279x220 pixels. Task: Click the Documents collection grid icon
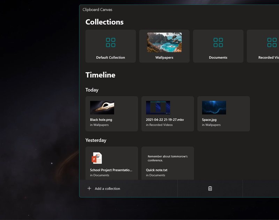[218, 43]
